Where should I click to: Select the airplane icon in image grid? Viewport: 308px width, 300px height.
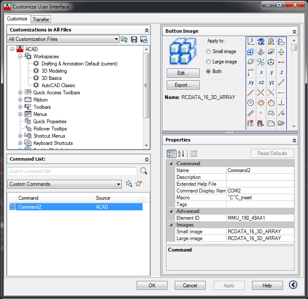281,52
